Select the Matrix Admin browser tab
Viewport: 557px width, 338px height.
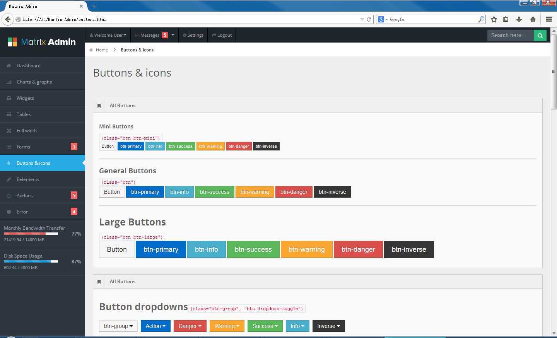pyautogui.click(x=44, y=6)
